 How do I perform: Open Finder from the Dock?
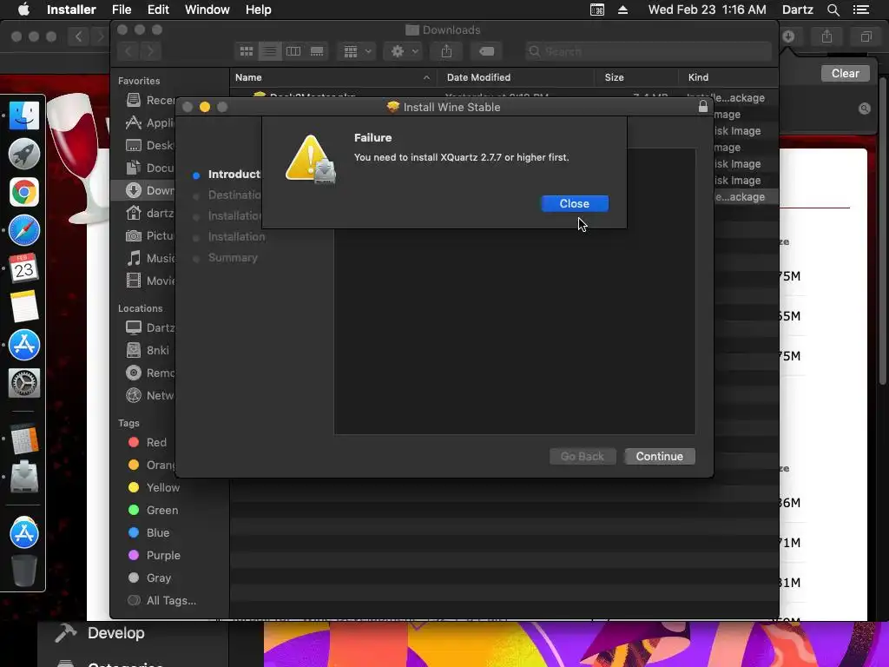pos(23,116)
